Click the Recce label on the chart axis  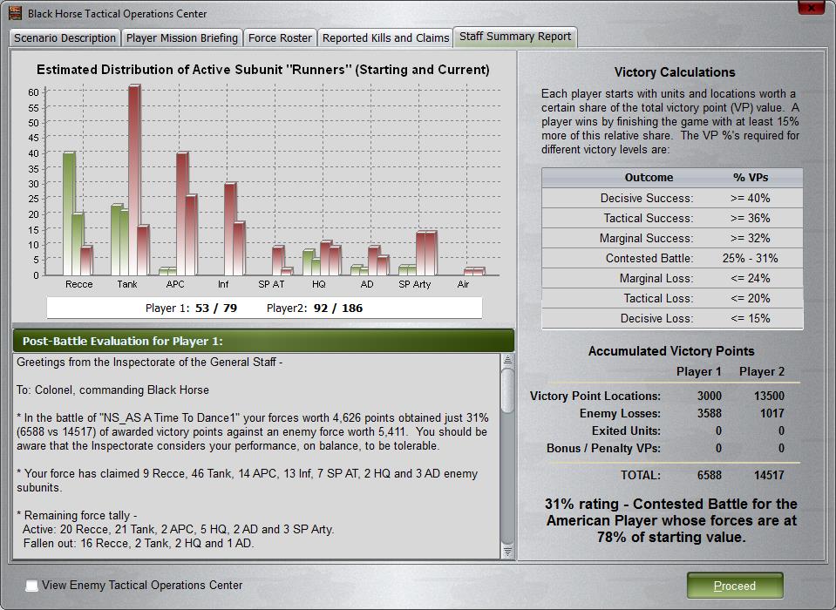79,284
